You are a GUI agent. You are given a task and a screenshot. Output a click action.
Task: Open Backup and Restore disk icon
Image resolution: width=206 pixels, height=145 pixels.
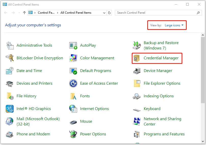[137, 45]
